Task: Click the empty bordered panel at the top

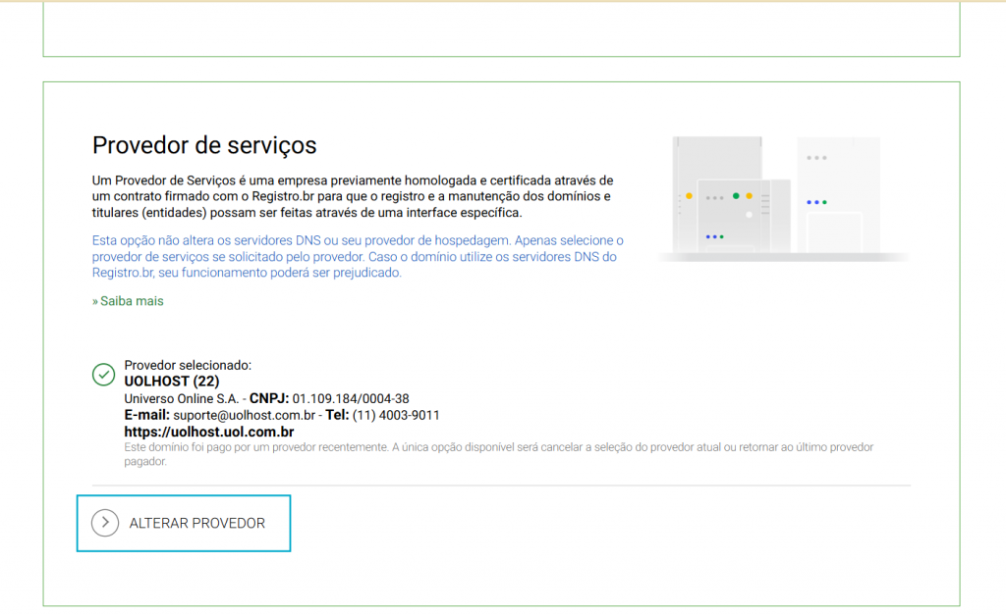Action: [x=501, y=27]
